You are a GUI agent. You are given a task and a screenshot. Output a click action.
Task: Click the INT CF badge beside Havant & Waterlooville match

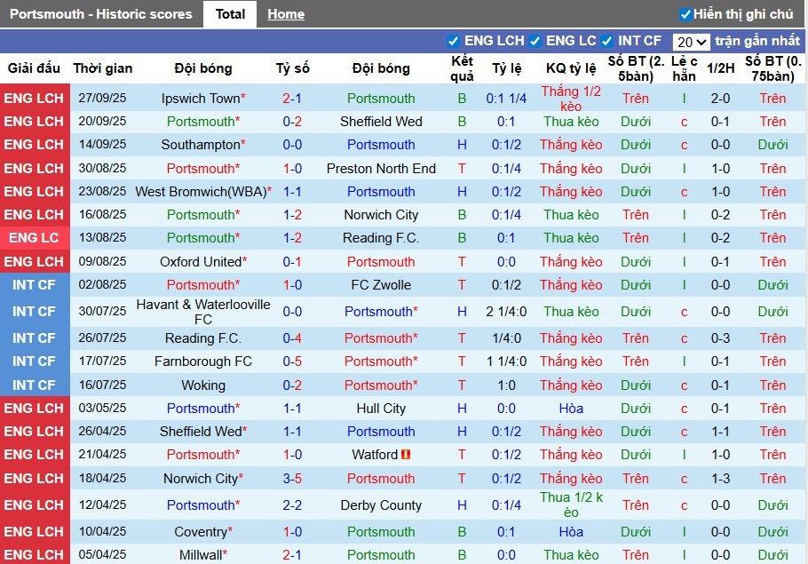pyautogui.click(x=35, y=311)
